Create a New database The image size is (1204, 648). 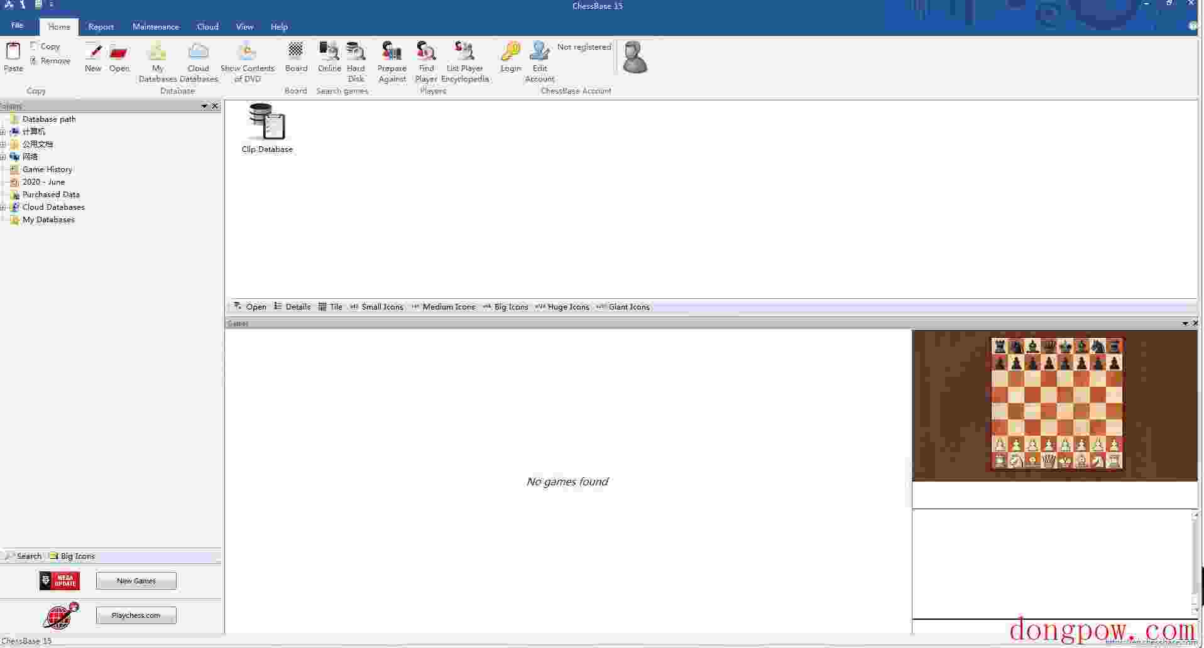pos(93,57)
